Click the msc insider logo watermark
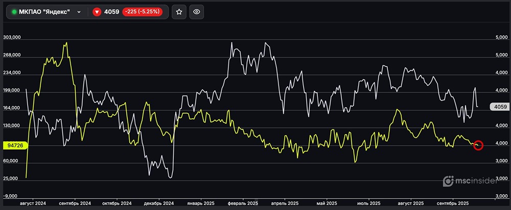The image size is (511, 210). click(x=471, y=181)
